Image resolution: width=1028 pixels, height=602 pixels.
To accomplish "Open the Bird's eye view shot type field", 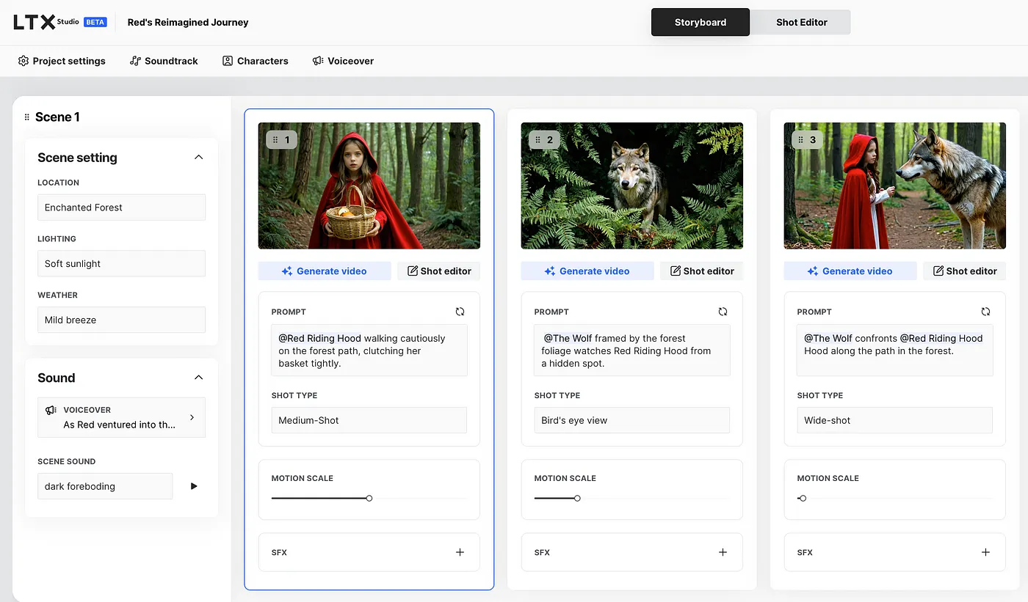I will tap(631, 420).
